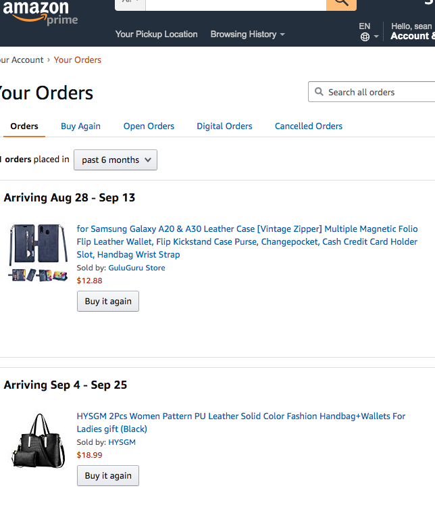The height and width of the screenshot is (526, 435).
Task: Open the past 6 months dropdown
Action: [116, 160]
